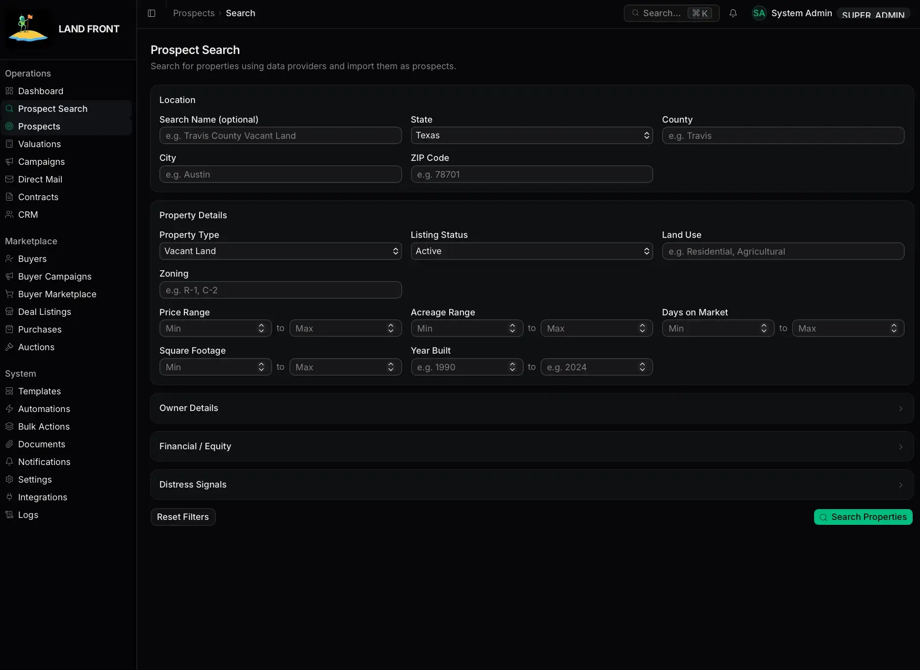Open the Property Type dropdown
This screenshot has width=920, height=670.
point(281,251)
